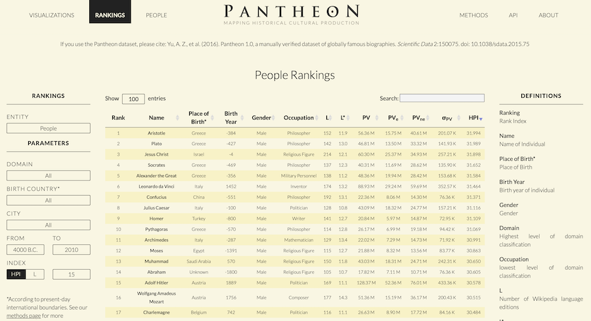591x321 pixels.
Task: Open the Entity People dropdown
Action: [x=48, y=128]
